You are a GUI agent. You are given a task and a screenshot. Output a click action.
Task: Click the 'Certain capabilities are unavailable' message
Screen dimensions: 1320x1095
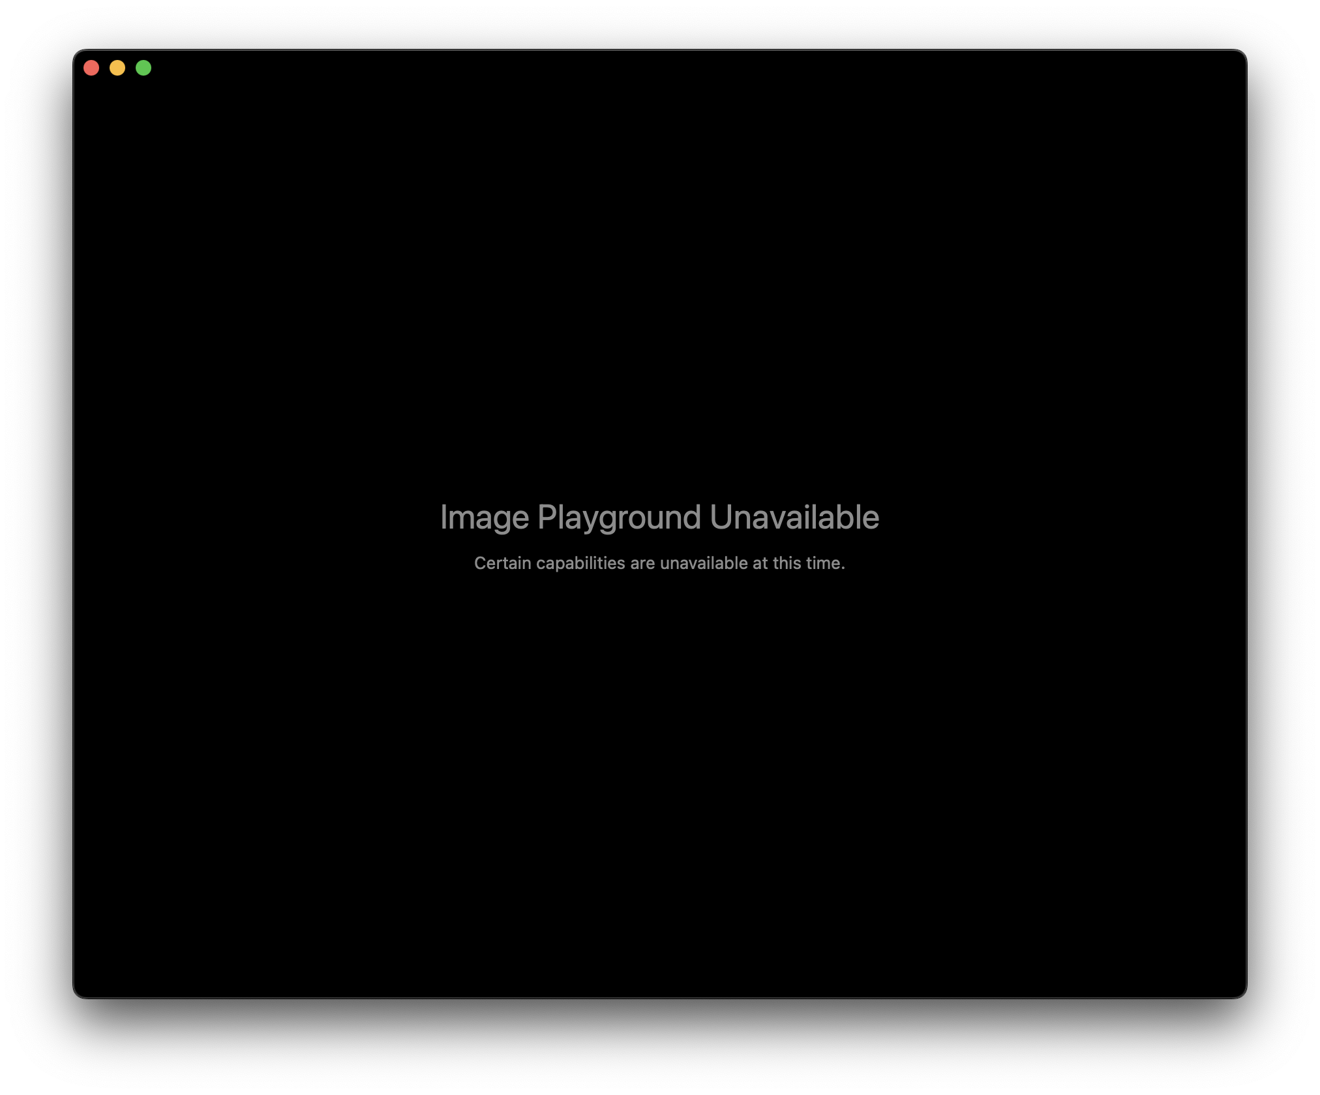659,563
